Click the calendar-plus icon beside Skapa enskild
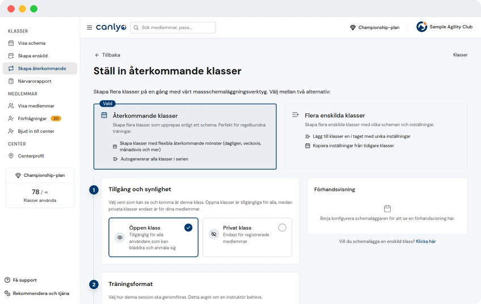 pos(11,56)
